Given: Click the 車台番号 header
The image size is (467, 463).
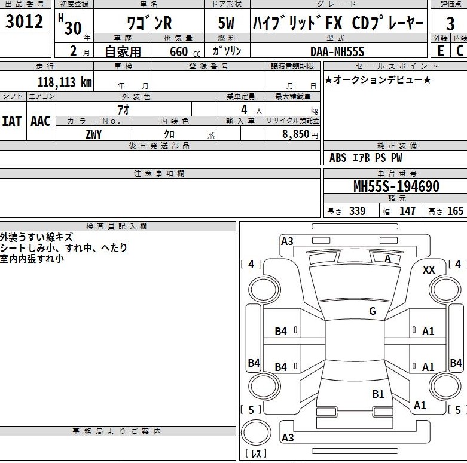Looking at the screenshot, I should click(396, 173).
